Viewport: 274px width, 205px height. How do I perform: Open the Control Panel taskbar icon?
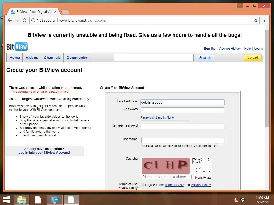[x=55, y=200]
